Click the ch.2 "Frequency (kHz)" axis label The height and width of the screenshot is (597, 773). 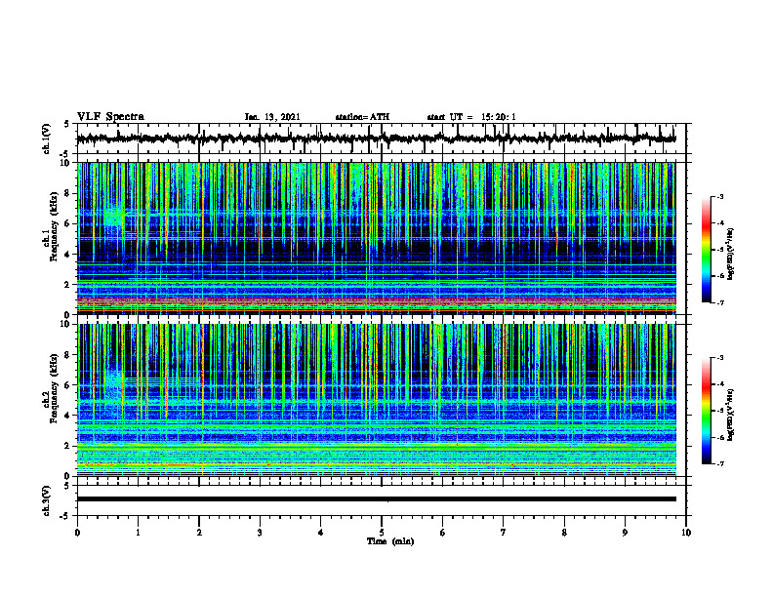(x=54, y=388)
